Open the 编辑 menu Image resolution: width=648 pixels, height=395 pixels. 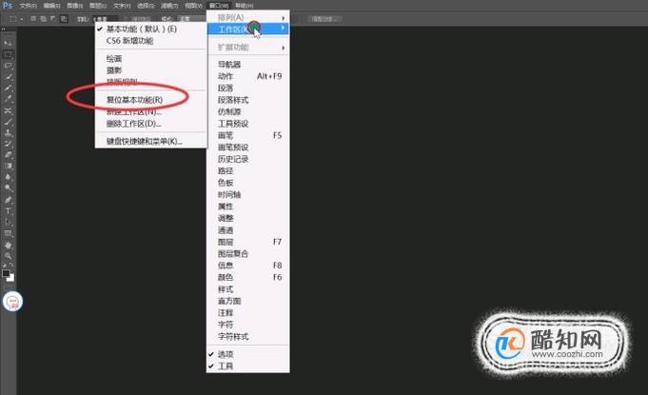click(x=51, y=6)
